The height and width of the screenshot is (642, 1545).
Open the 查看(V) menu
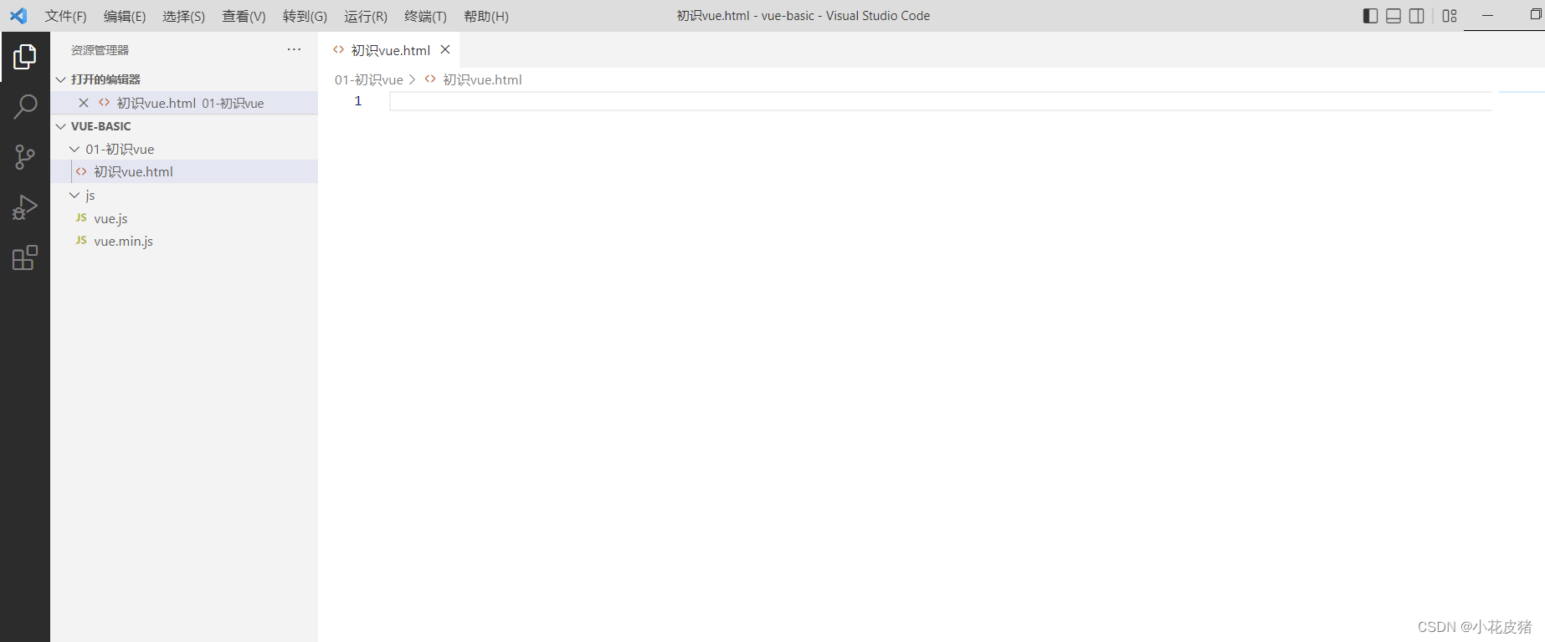[244, 16]
